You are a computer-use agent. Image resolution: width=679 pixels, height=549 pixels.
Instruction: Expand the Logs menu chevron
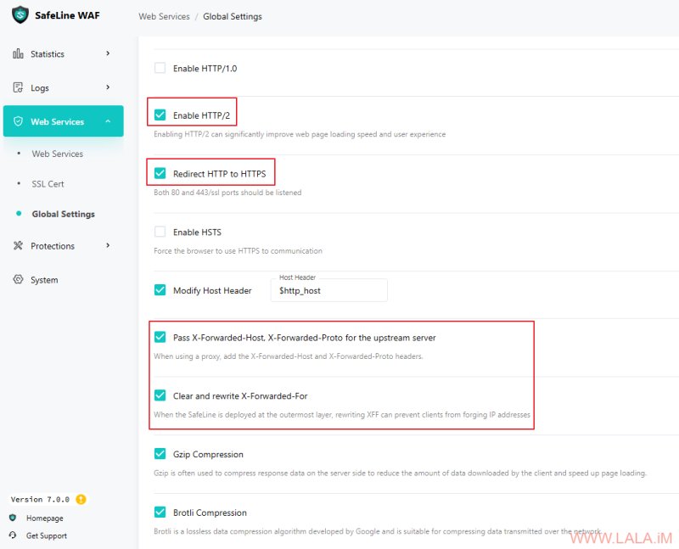point(108,87)
